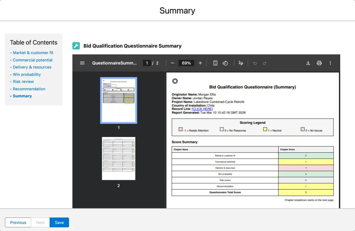Select page 2 thumbnail

[x=119, y=158]
